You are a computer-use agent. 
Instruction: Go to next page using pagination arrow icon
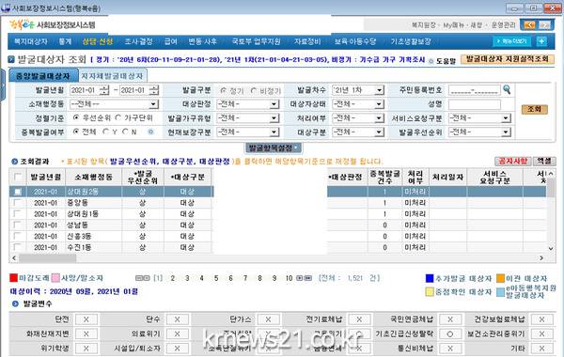point(299,278)
